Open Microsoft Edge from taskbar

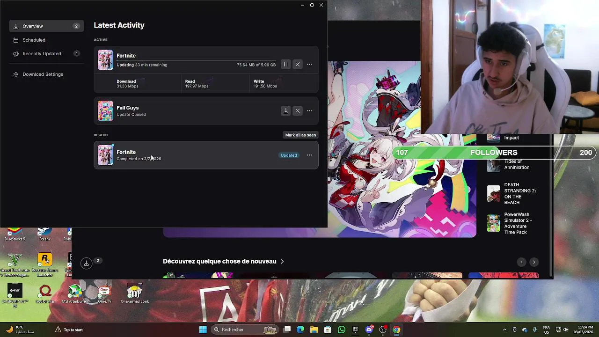pyautogui.click(x=300, y=330)
